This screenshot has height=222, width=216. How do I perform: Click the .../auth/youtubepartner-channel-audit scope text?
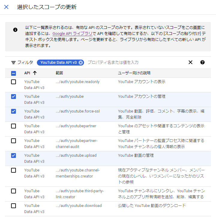[76, 144]
